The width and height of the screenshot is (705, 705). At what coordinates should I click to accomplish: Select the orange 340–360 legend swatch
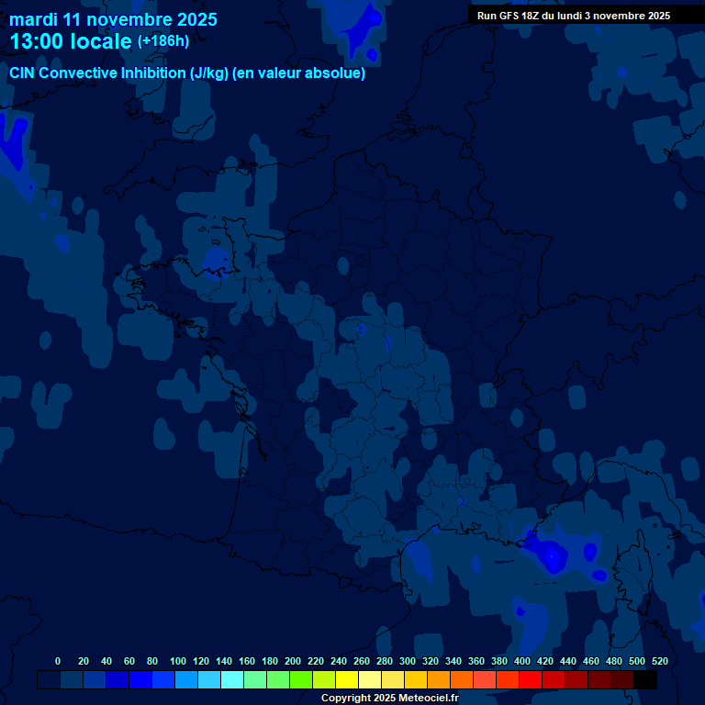point(462,680)
